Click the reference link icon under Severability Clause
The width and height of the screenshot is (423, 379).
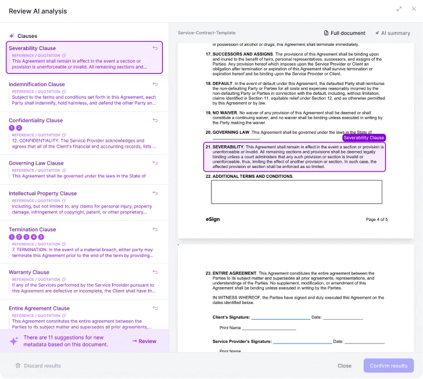pos(64,56)
